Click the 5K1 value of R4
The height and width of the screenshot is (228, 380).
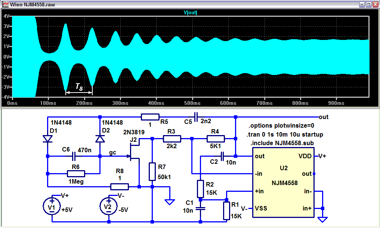pyautogui.click(x=216, y=146)
